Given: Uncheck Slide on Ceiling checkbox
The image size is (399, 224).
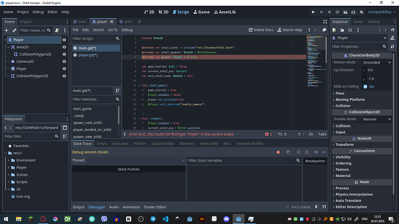Looking at the screenshot, I should coord(365,87).
